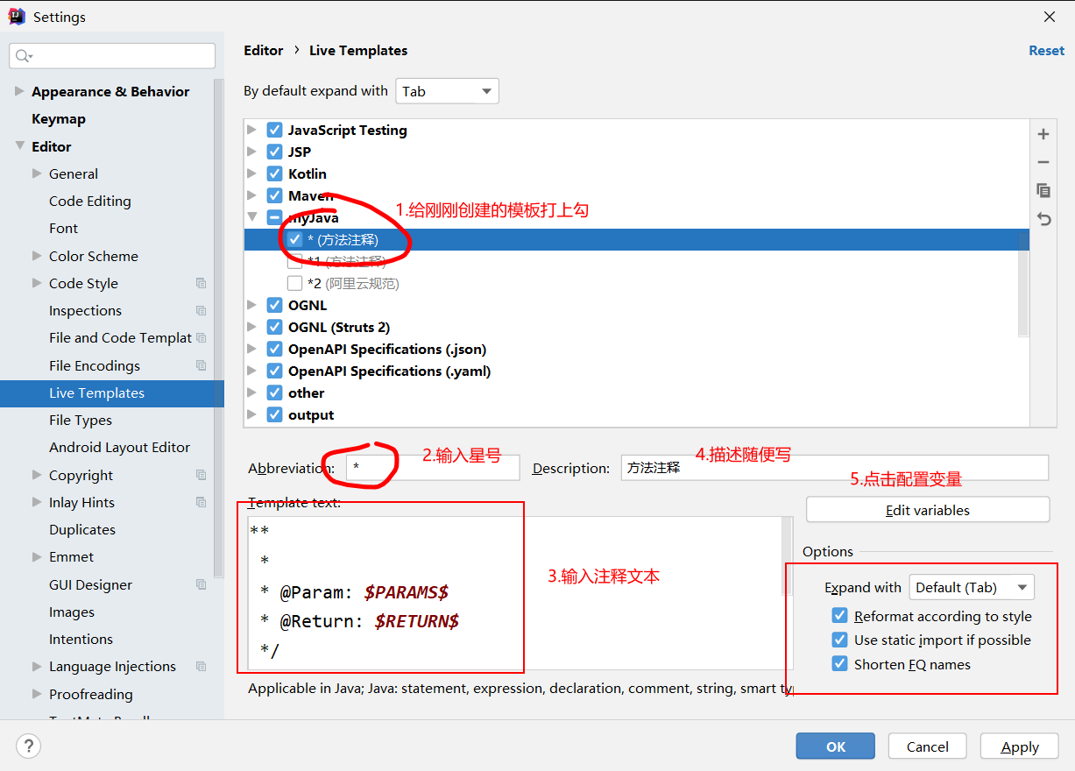Click IntelliJ logo in the title bar
The height and width of the screenshot is (771, 1075).
click(x=17, y=17)
